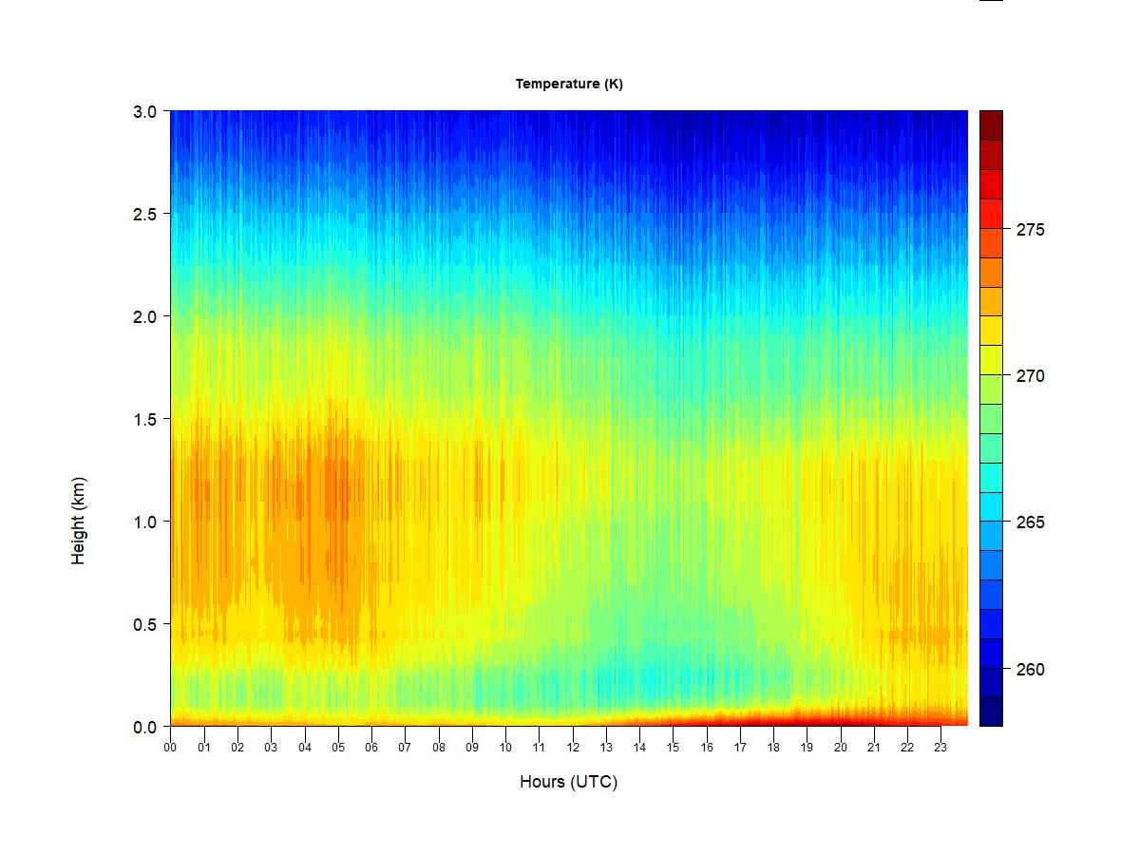Viewport: 1140px width, 855px height.
Task: Click the hour tick label 00
Action: (170, 747)
